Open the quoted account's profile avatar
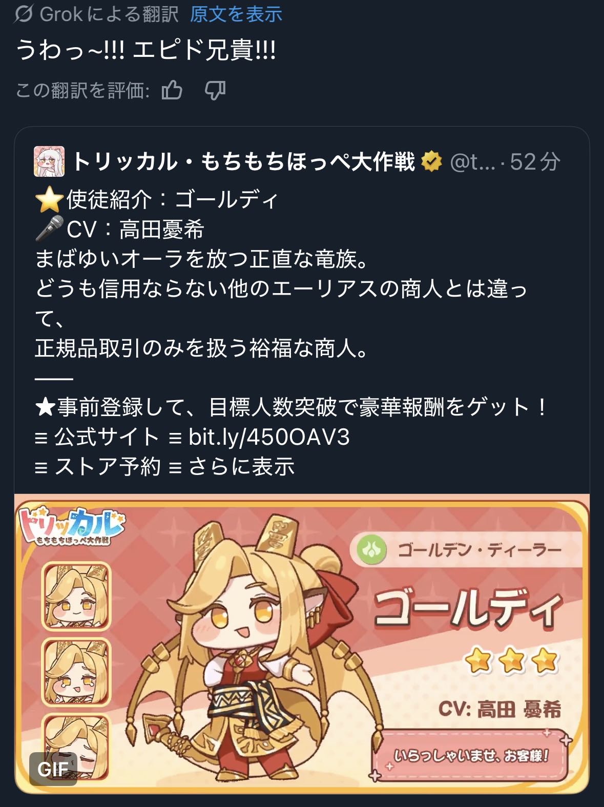The width and height of the screenshot is (604, 807). coord(49,161)
